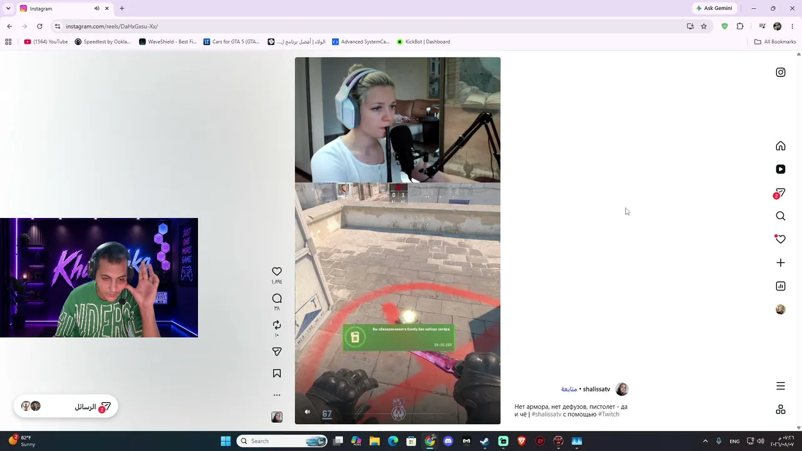This screenshot has height=451, width=802.
Task: Open the Speedtest by Ookla bookmark
Action: (103, 42)
